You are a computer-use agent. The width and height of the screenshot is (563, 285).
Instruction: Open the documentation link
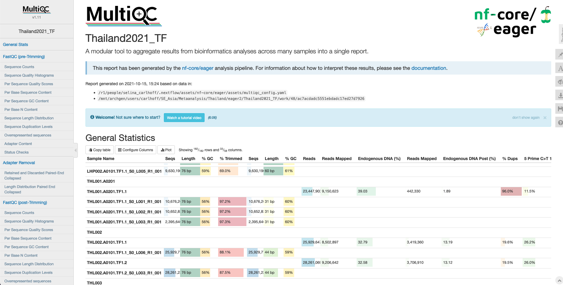coord(428,68)
